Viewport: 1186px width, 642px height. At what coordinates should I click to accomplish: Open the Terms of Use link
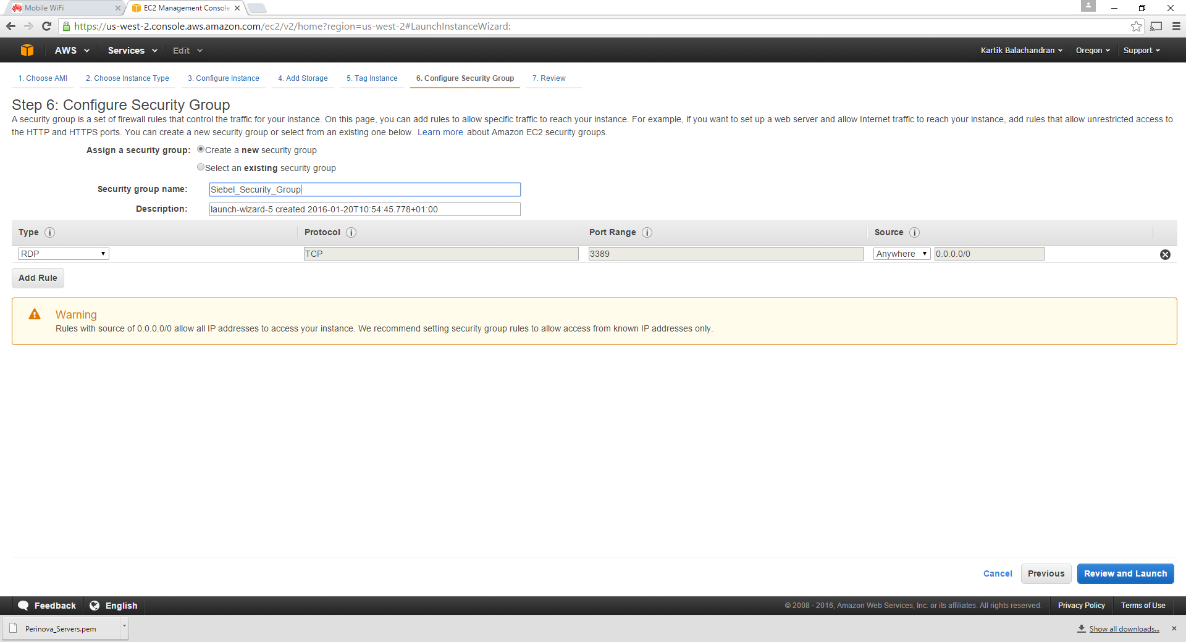[x=1143, y=606]
